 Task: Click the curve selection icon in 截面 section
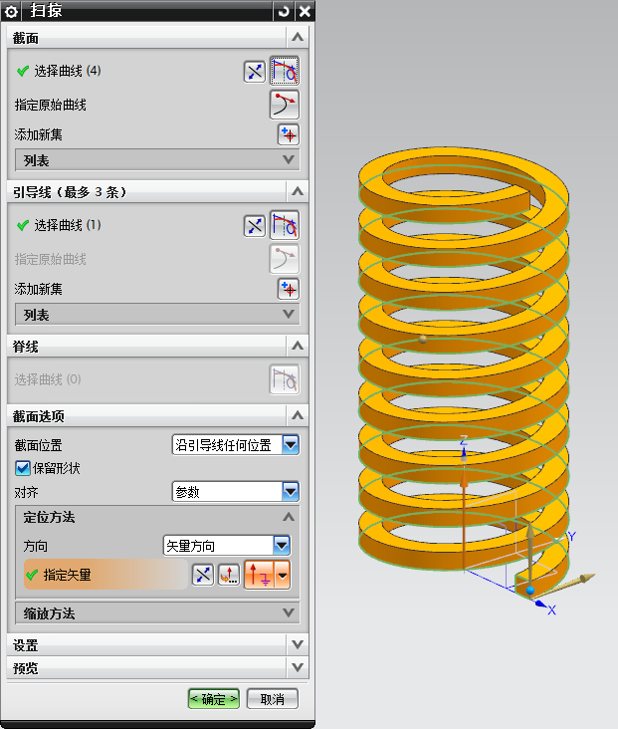(285, 71)
